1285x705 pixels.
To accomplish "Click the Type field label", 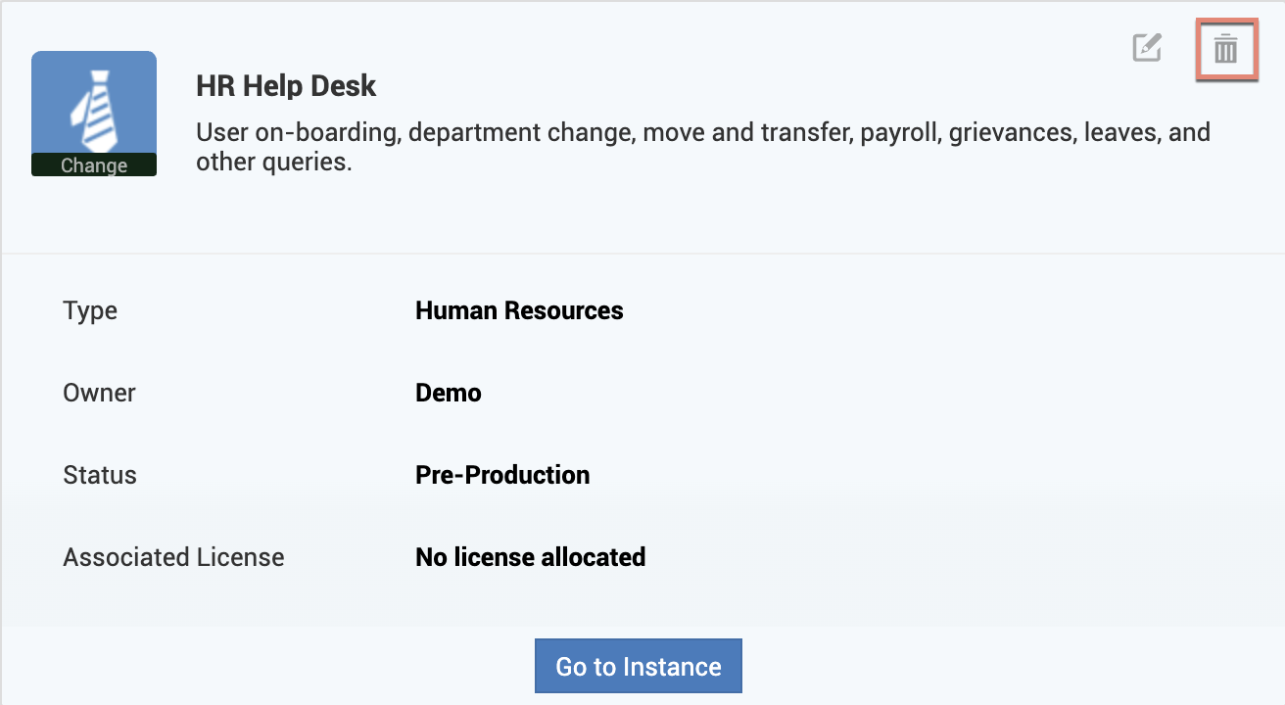I will point(90,310).
